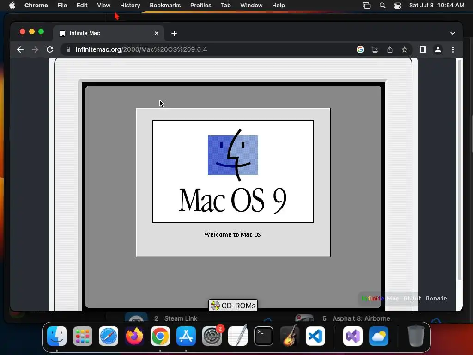Close the Infinite Mac tab
473x355 pixels.
point(157,33)
